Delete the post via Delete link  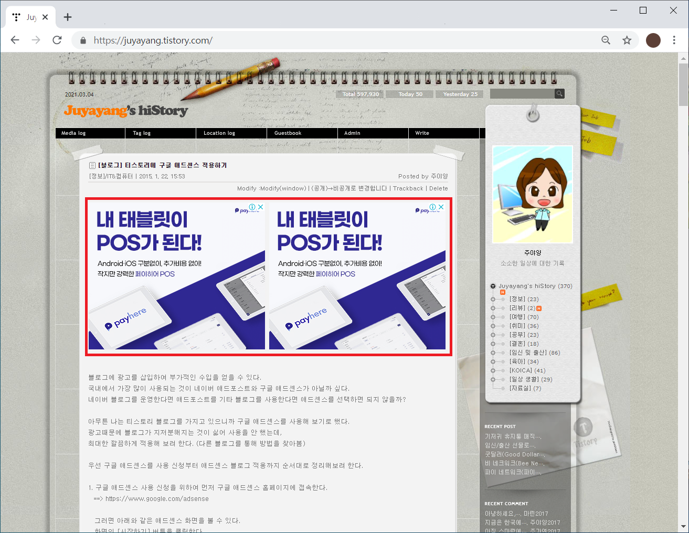[439, 188]
